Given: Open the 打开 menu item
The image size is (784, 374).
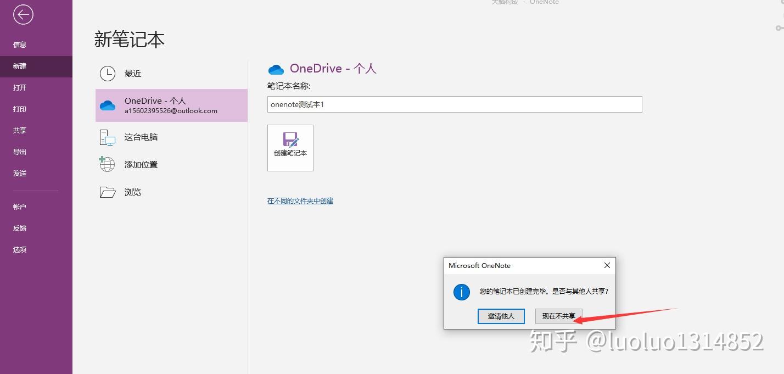Looking at the screenshot, I should point(20,87).
